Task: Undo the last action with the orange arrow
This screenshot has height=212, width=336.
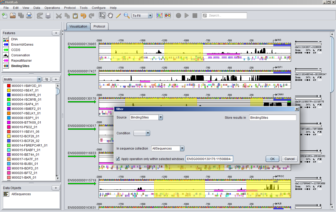Action: click(x=83, y=16)
